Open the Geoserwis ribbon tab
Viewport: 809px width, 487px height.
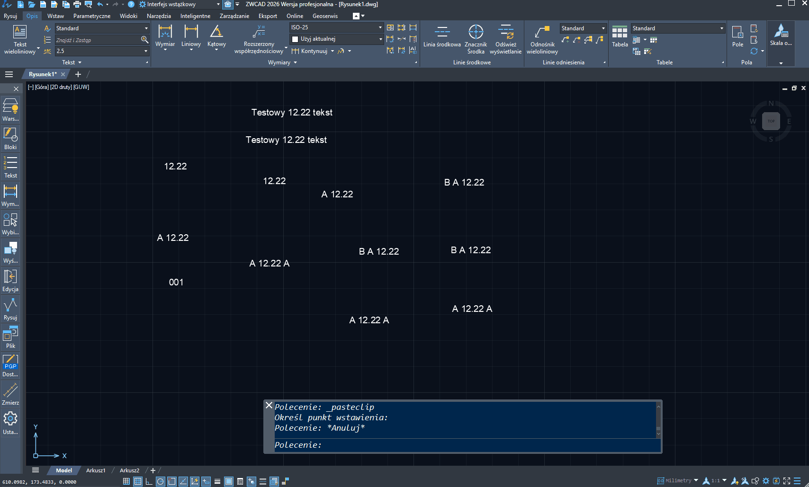pos(325,16)
